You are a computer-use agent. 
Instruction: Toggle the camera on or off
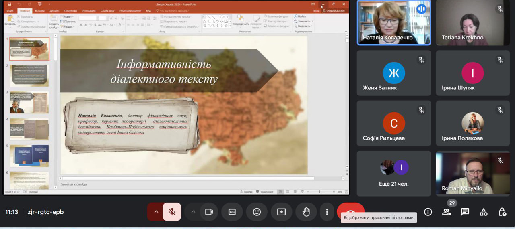tap(209, 212)
